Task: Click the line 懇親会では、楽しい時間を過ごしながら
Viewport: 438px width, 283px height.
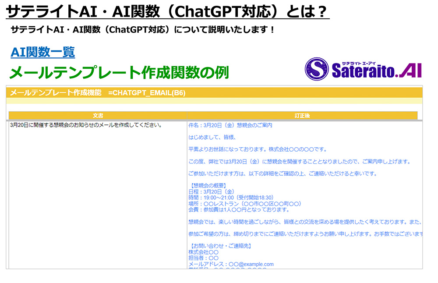Action: (x=305, y=222)
